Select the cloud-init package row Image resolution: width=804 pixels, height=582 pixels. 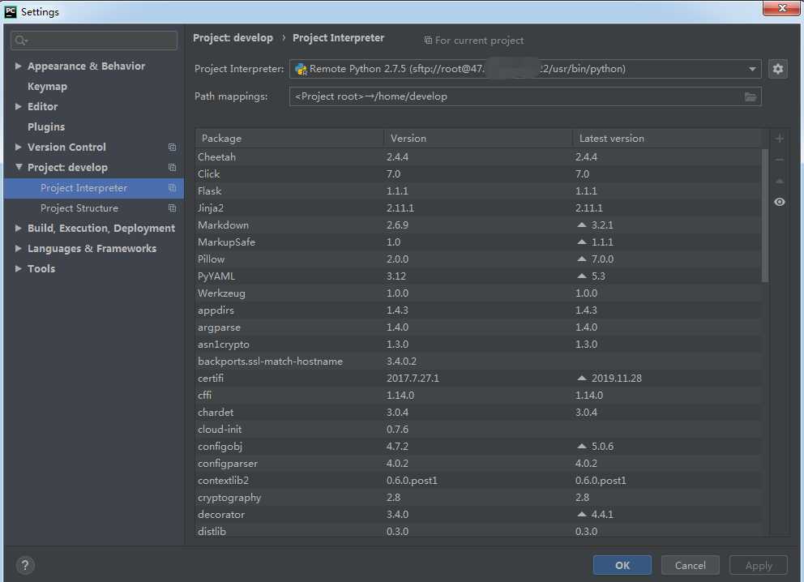[x=478, y=429]
